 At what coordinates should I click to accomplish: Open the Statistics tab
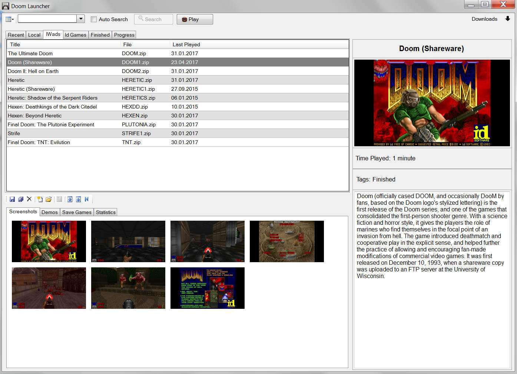click(106, 212)
